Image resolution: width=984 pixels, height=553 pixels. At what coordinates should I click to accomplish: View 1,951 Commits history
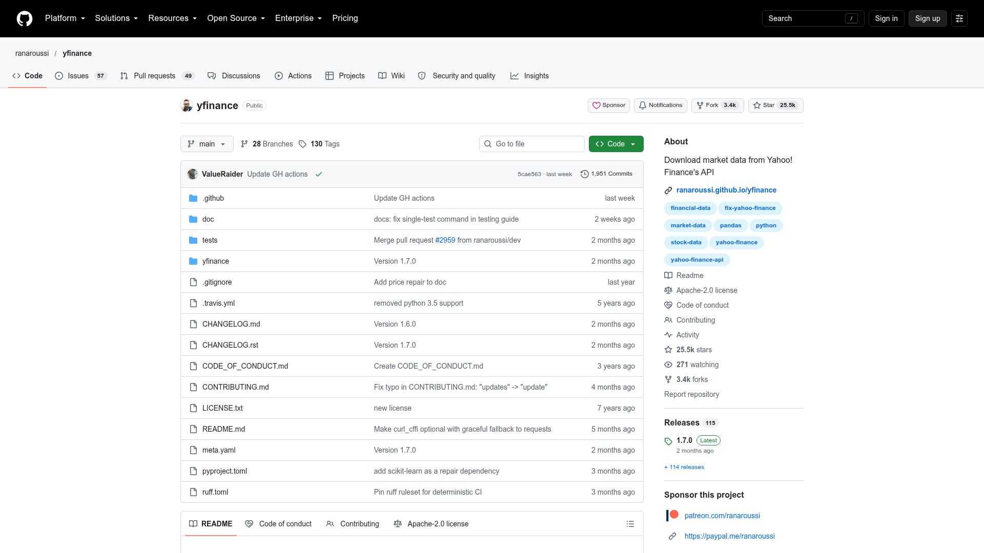pos(606,174)
